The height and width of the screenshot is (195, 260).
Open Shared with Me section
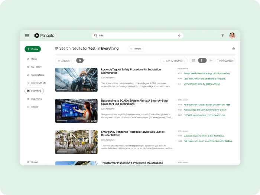[38, 83]
